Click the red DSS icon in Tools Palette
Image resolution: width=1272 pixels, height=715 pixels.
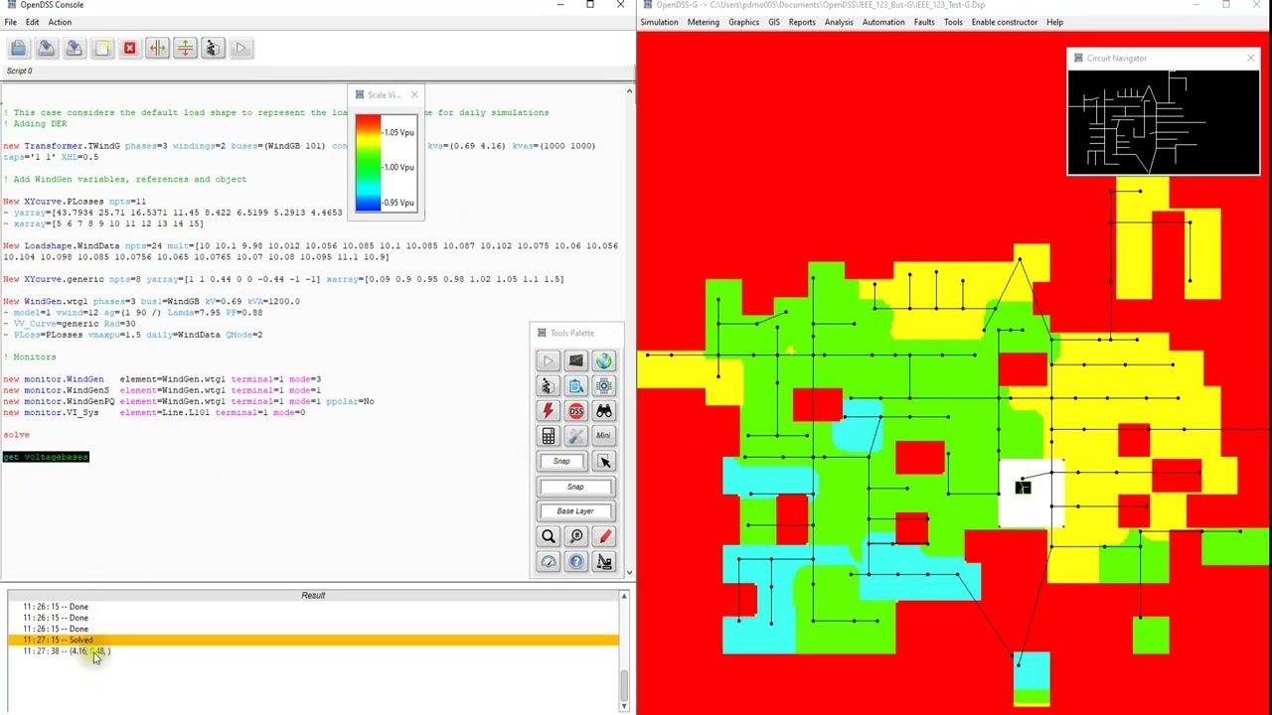point(575,411)
